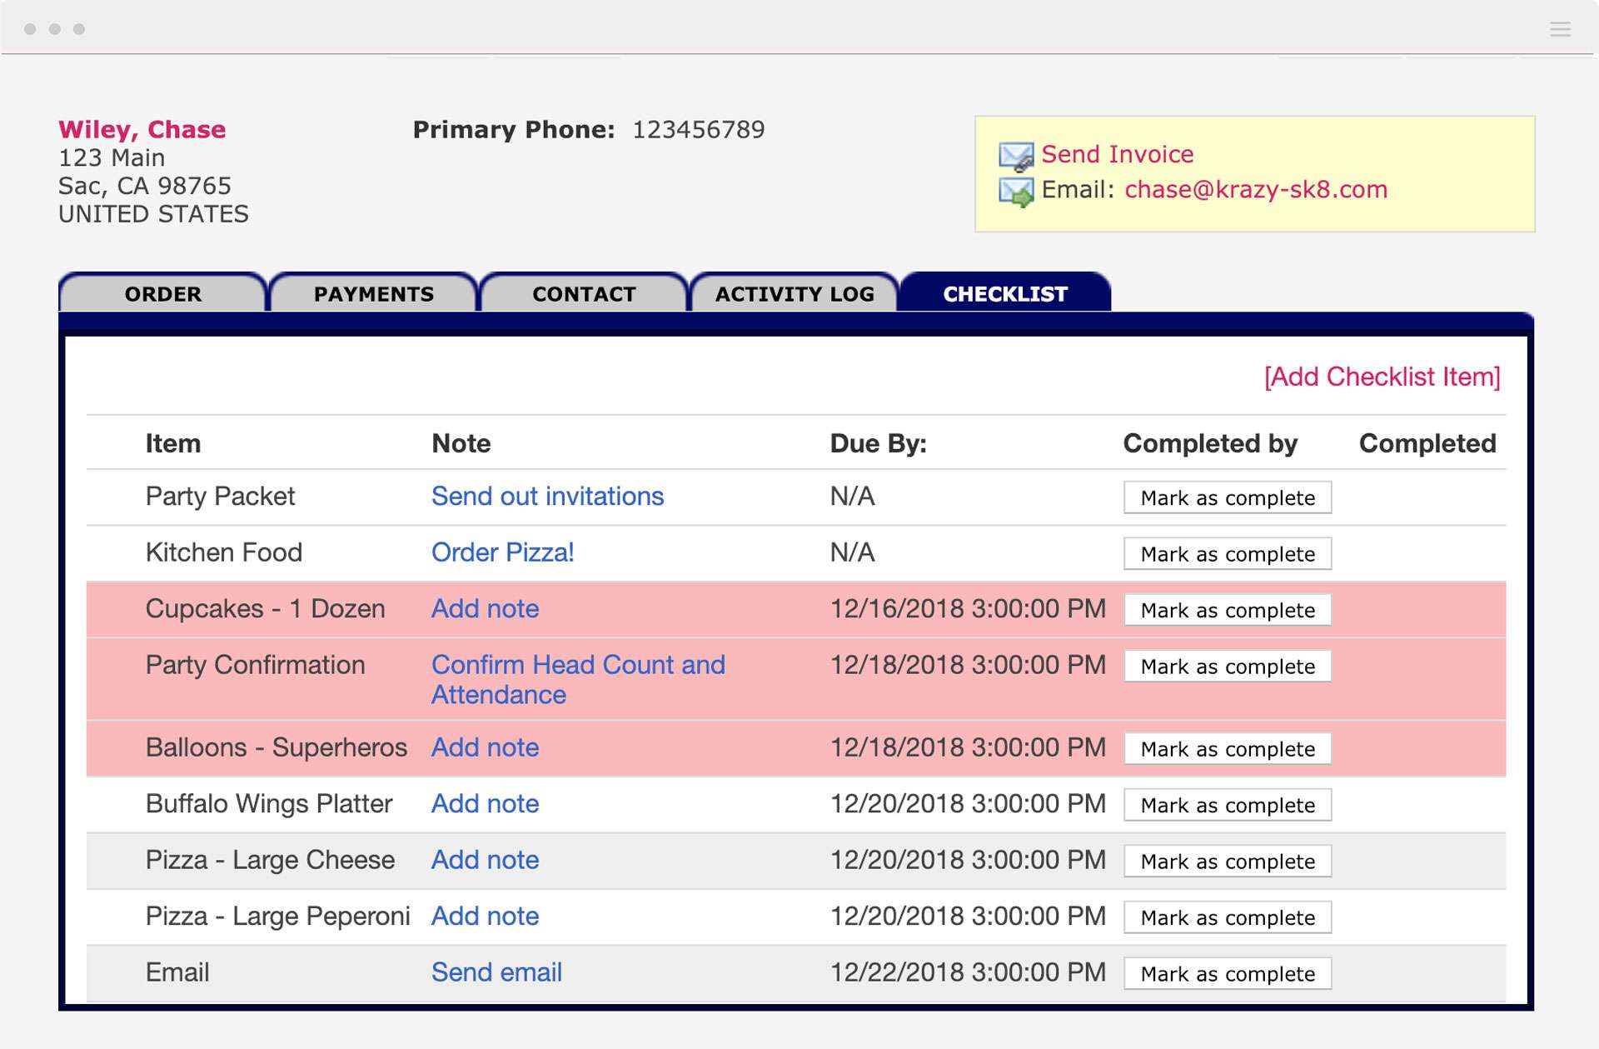Viewport: 1599px width, 1049px height.
Task: Add a note to Cupcakes - 1 Dozen
Action: (x=485, y=609)
